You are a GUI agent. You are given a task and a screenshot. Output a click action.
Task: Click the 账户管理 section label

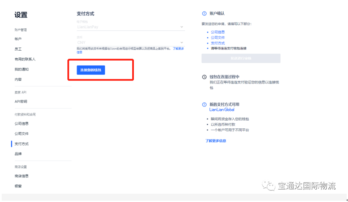pos(21,30)
